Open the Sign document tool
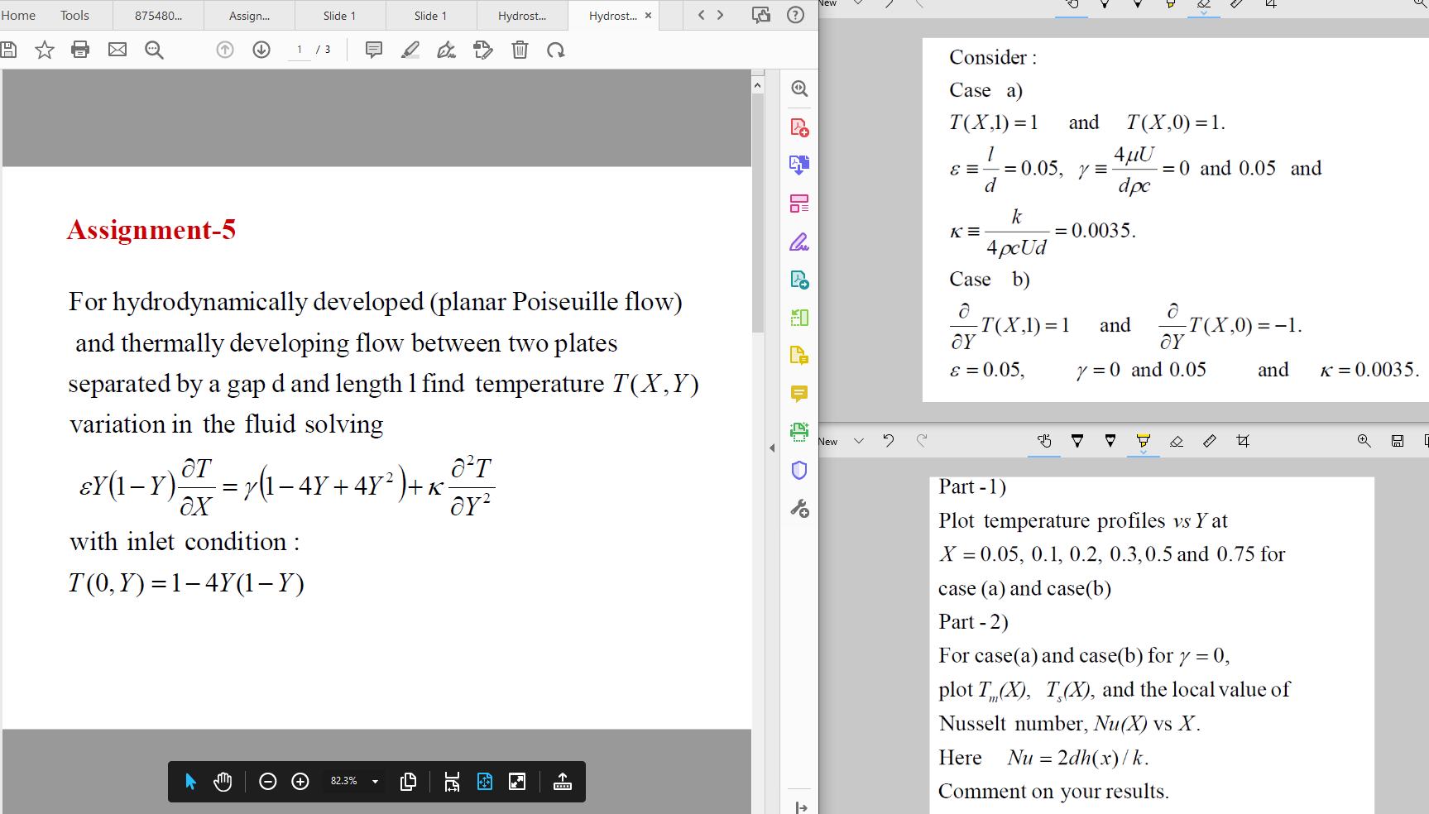This screenshot has height=814, width=1429. [447, 50]
